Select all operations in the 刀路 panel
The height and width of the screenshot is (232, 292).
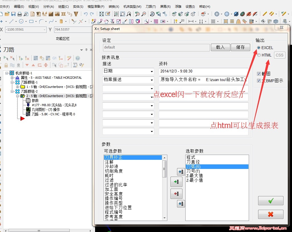pos(6,58)
